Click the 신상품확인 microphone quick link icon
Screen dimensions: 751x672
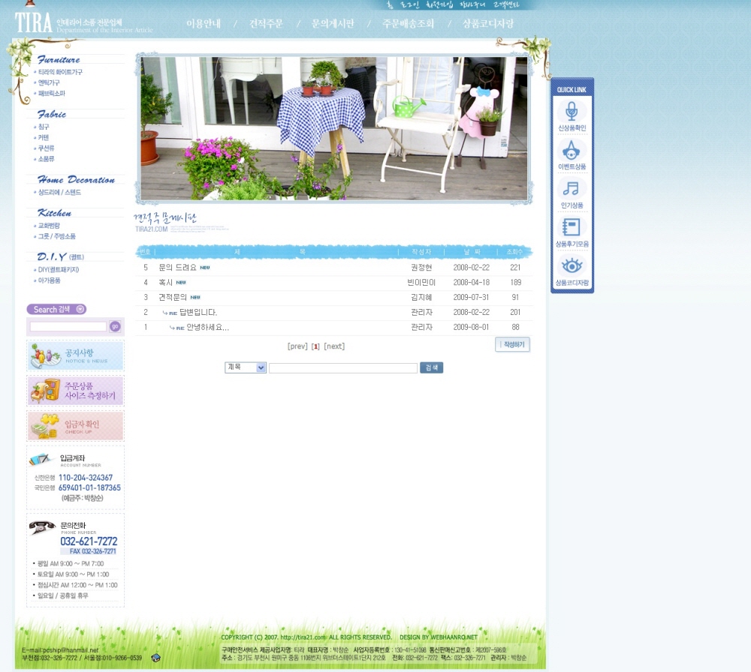point(572,112)
